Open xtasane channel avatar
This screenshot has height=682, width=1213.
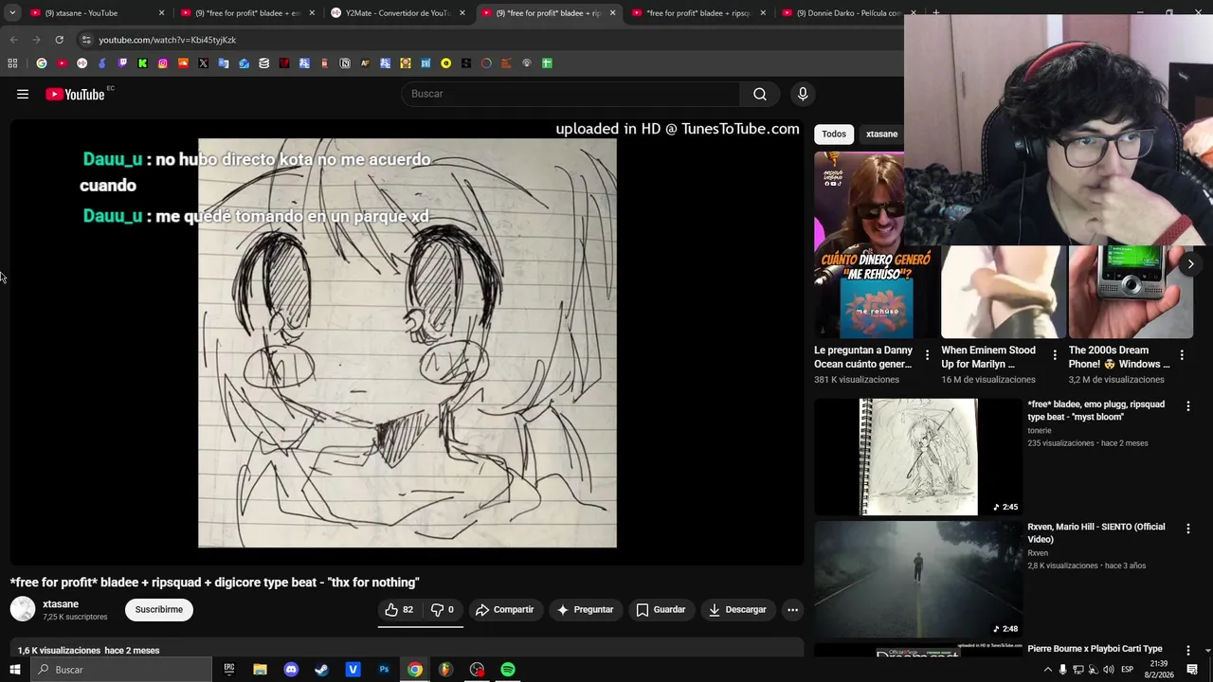click(x=23, y=609)
